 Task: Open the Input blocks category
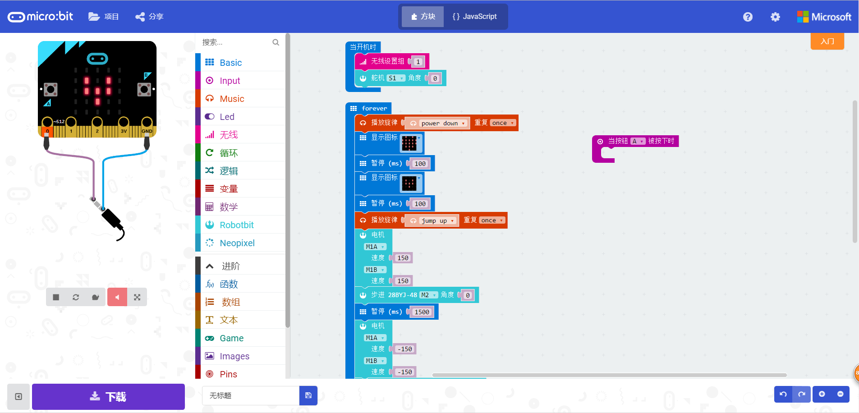tap(240, 80)
